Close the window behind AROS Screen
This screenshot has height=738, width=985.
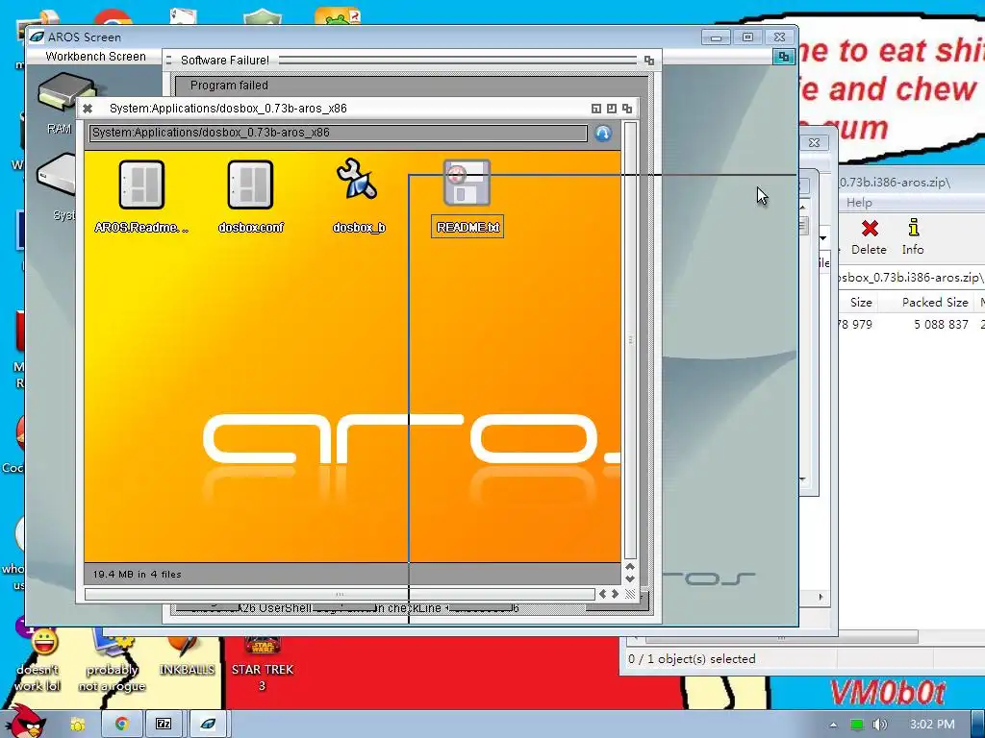pos(814,143)
